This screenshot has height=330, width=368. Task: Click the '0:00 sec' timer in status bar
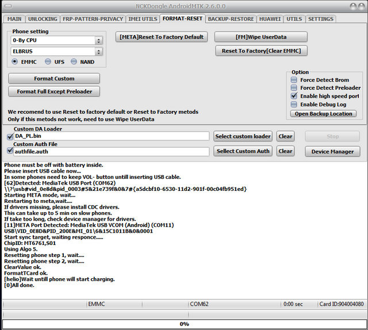pos(293,304)
